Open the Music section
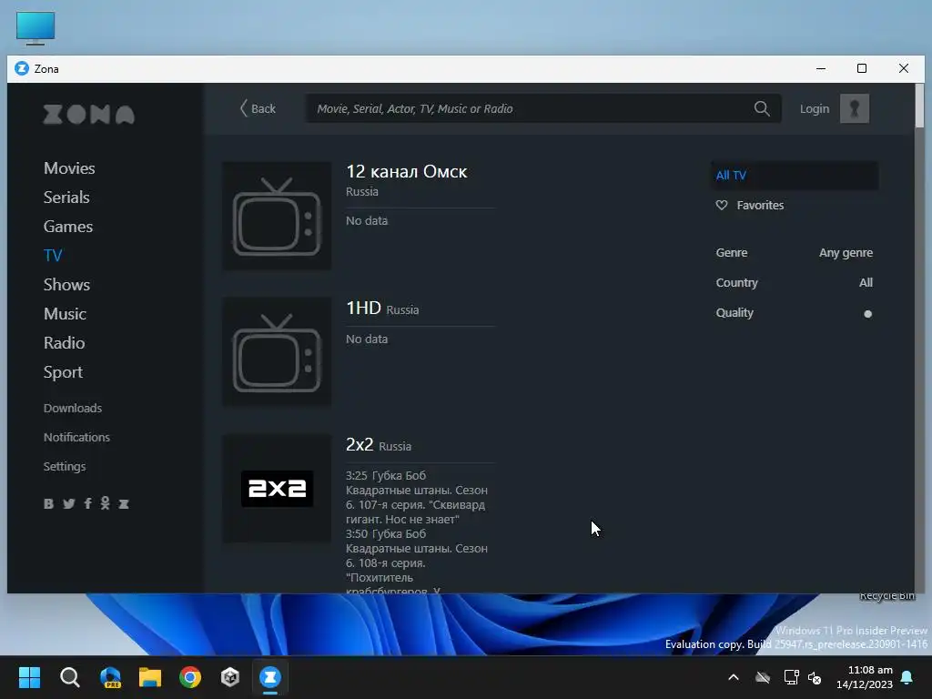The width and height of the screenshot is (932, 699). coord(65,314)
